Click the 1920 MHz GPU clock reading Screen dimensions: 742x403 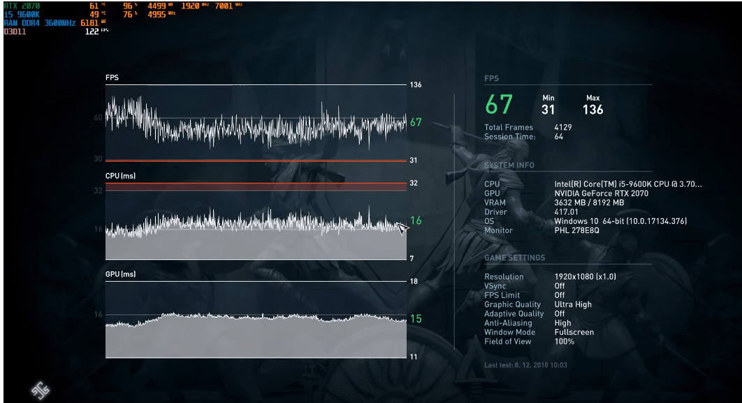pos(195,6)
